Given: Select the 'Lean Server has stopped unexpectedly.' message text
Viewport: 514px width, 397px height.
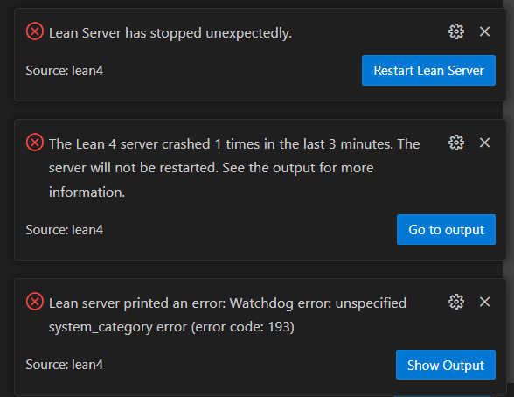Looking at the screenshot, I should tap(170, 33).
